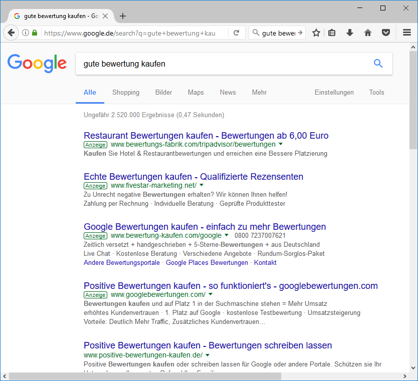Bookmark this page with the star icon

click(x=316, y=33)
